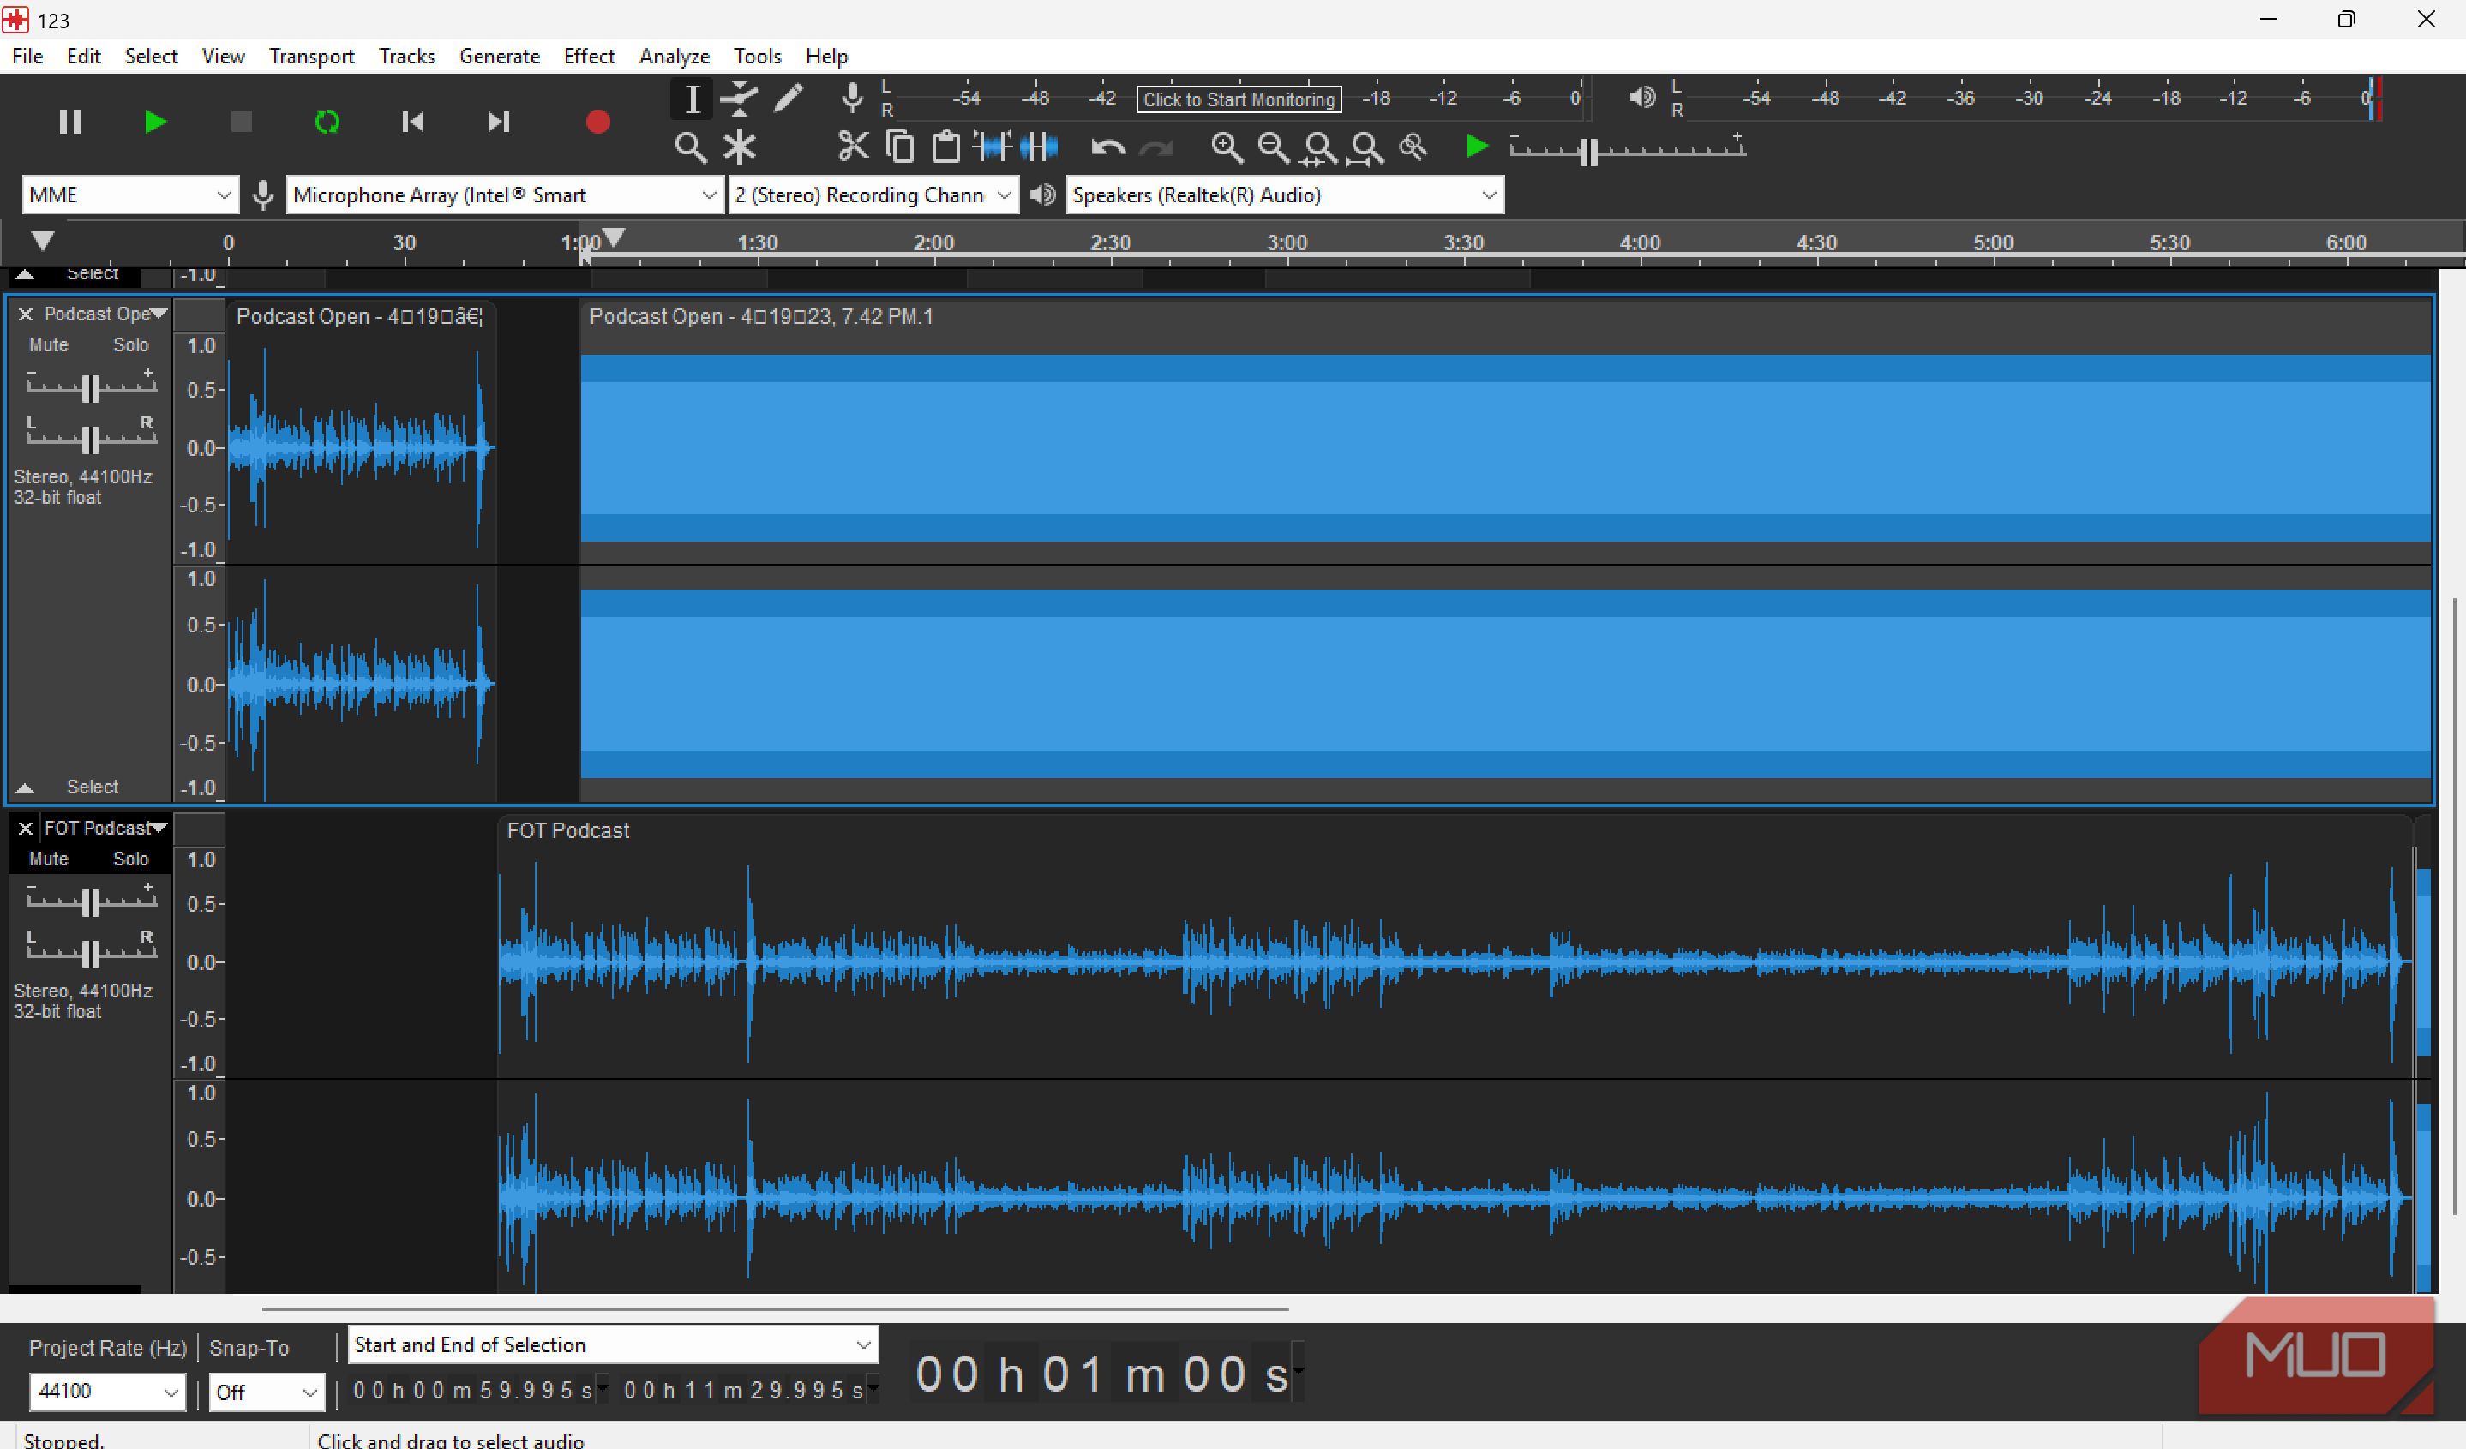Click the Copy icon

pyautogui.click(x=899, y=147)
